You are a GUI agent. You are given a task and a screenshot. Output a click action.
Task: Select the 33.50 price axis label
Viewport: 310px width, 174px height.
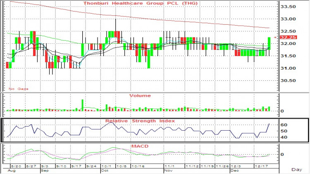[288, 7]
